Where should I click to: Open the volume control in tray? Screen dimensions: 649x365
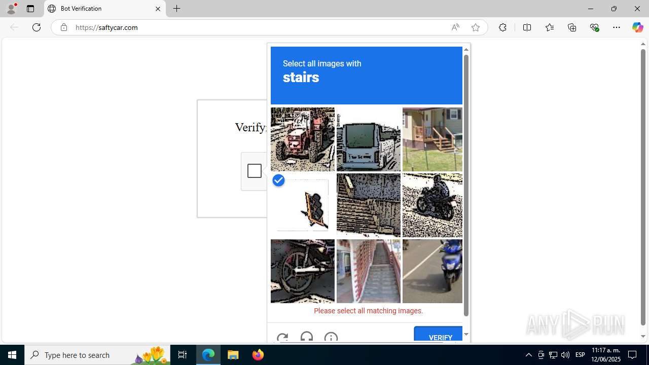565,355
